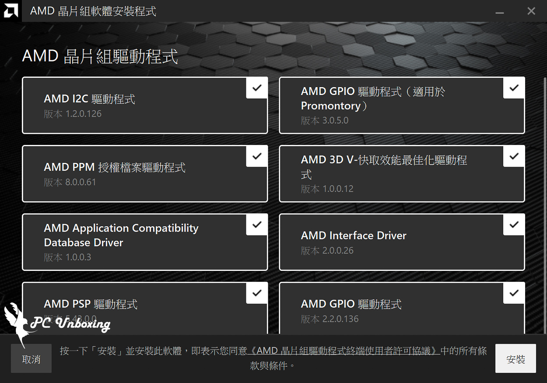Uncheck AMD GPIO Promontory driver checkbox
547x383 pixels.
[514, 88]
